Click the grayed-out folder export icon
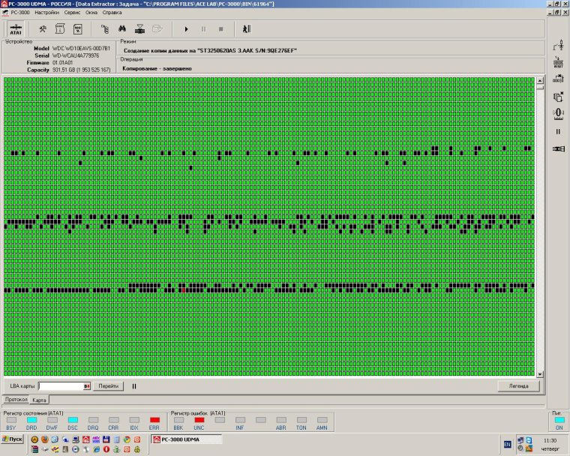 (x=157, y=28)
